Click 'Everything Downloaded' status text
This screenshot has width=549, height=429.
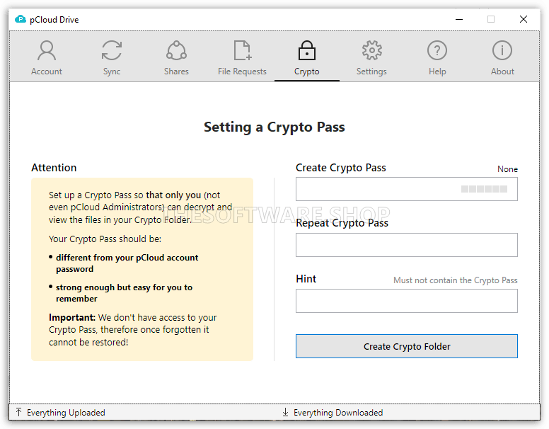click(x=338, y=413)
